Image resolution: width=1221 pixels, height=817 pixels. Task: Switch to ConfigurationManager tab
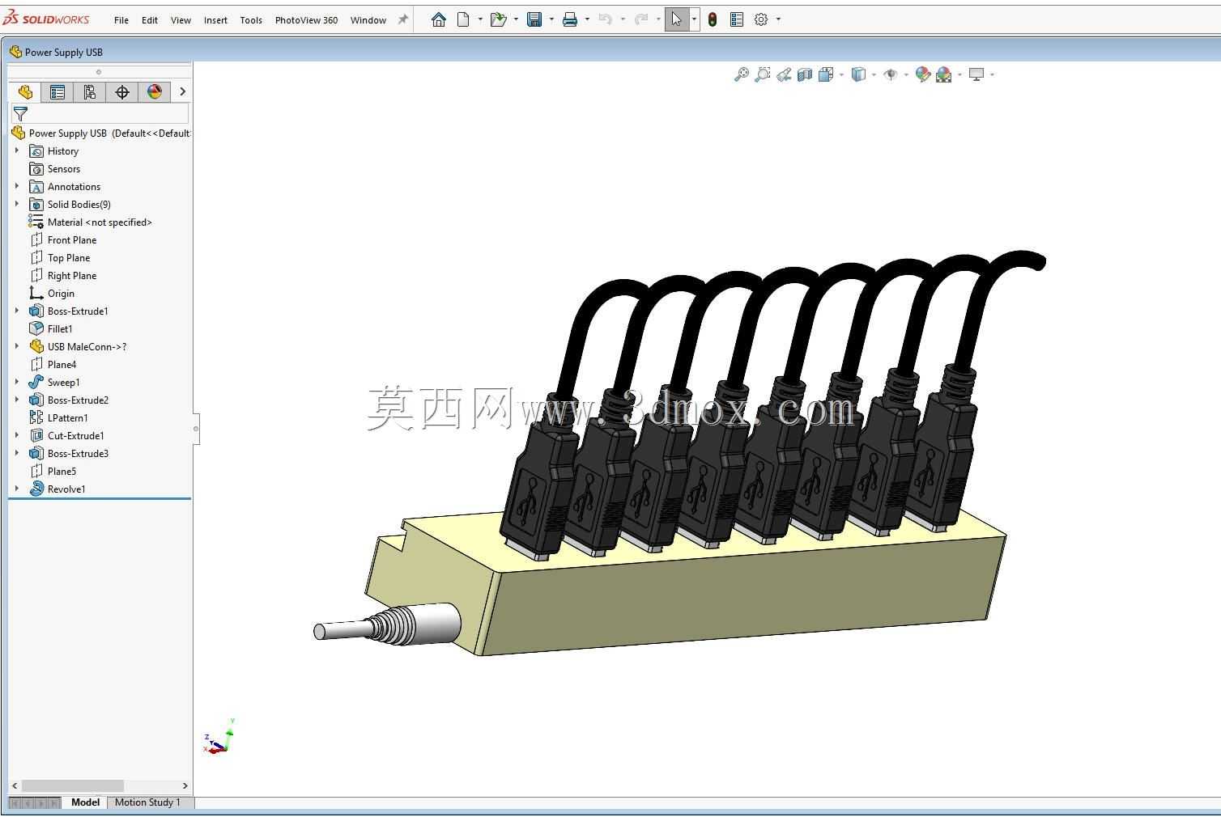click(x=90, y=91)
